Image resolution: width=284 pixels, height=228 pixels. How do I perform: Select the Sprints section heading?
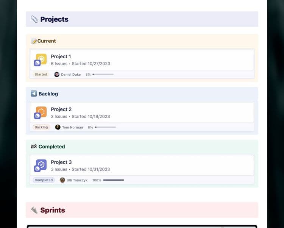click(53, 210)
